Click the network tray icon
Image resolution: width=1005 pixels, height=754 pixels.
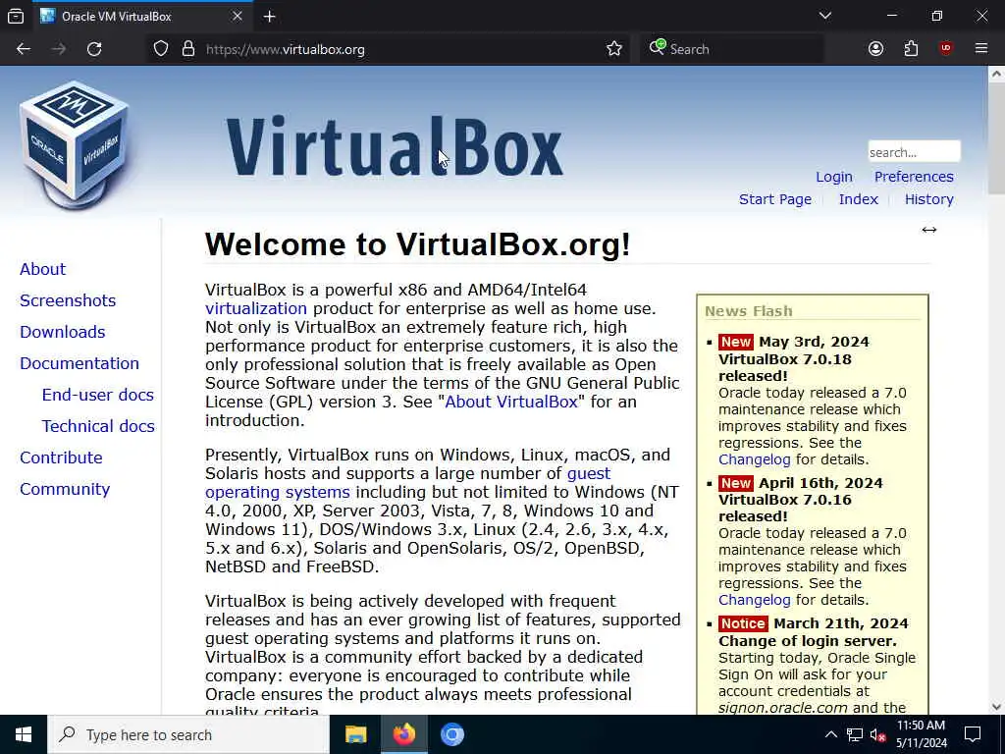pos(855,734)
